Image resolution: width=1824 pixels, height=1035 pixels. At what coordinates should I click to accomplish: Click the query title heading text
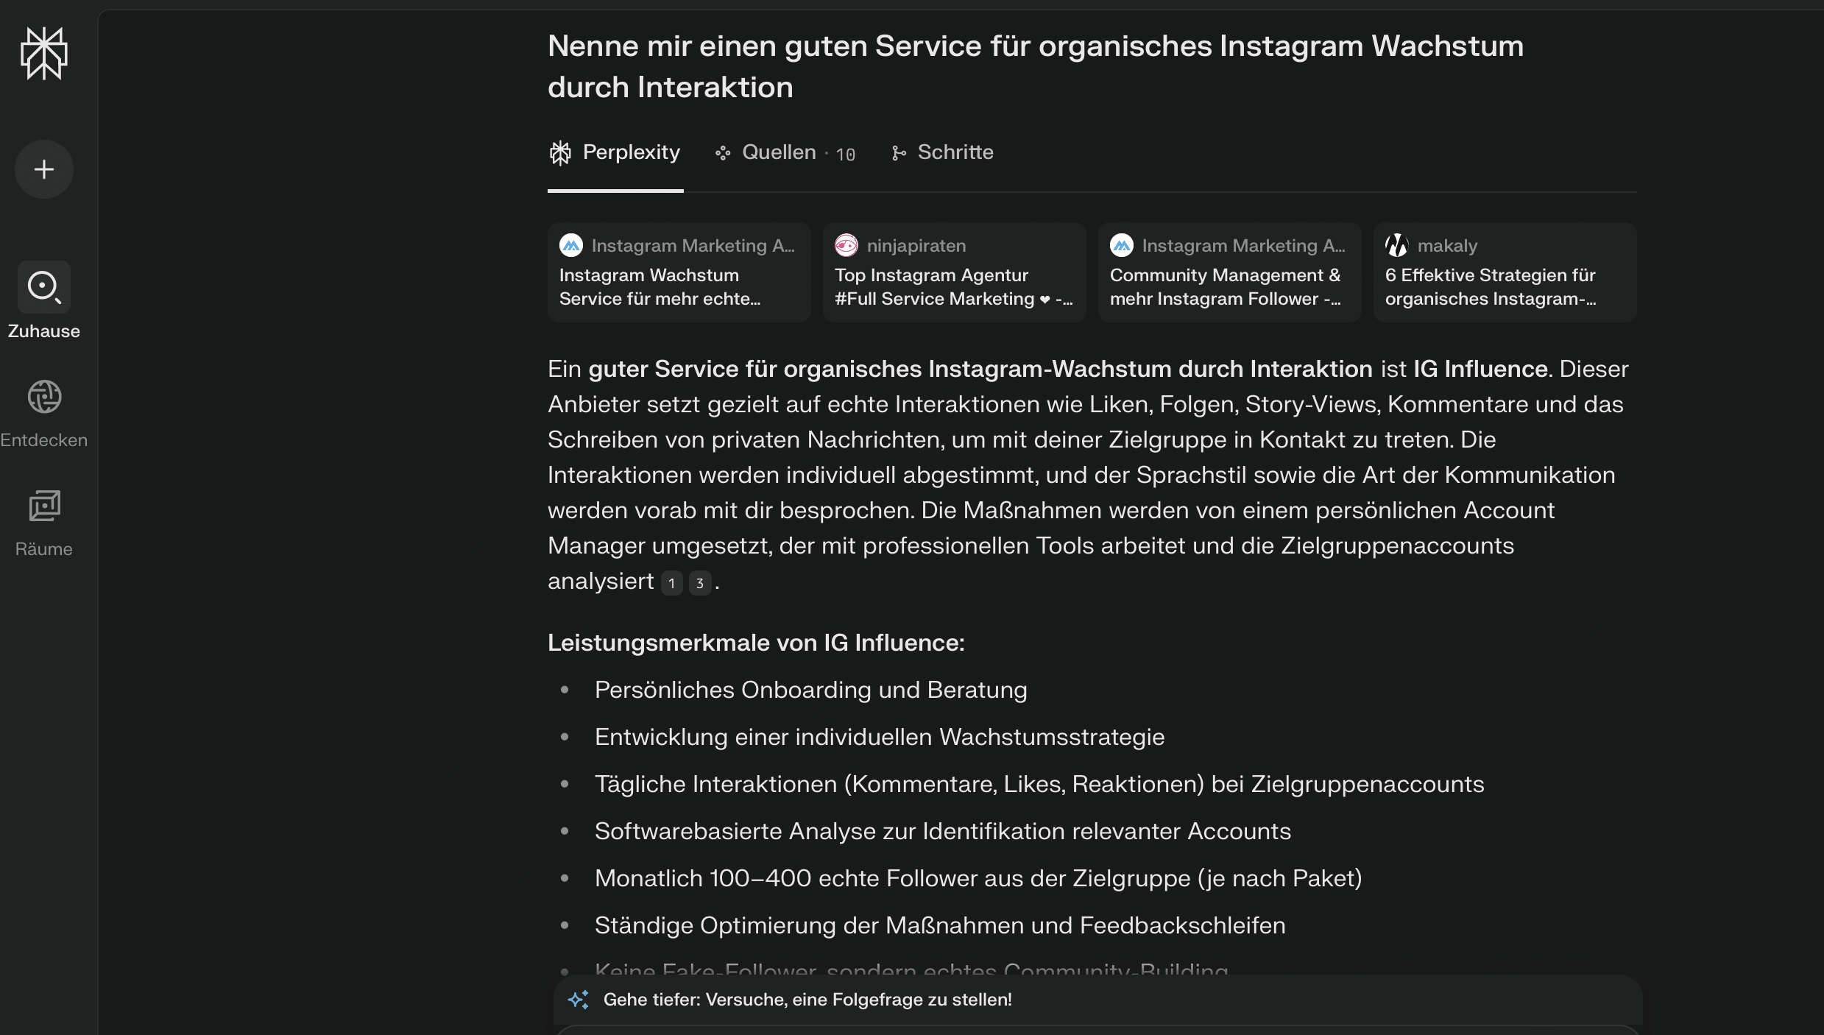tap(1036, 66)
